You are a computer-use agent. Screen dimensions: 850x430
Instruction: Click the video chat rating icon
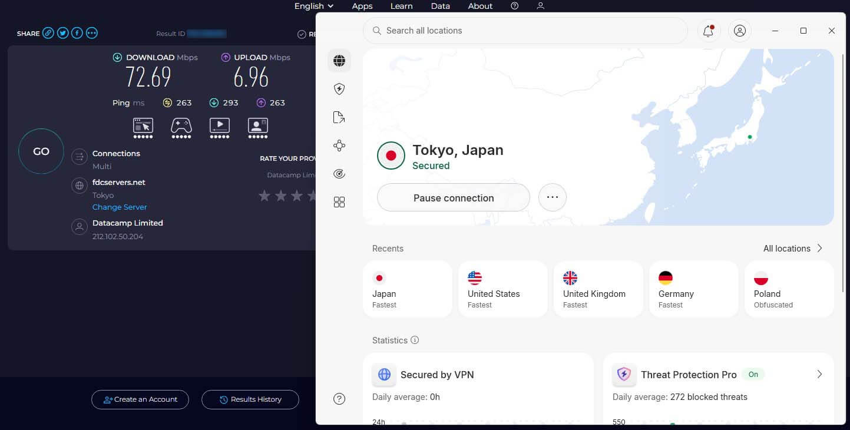pyautogui.click(x=258, y=125)
